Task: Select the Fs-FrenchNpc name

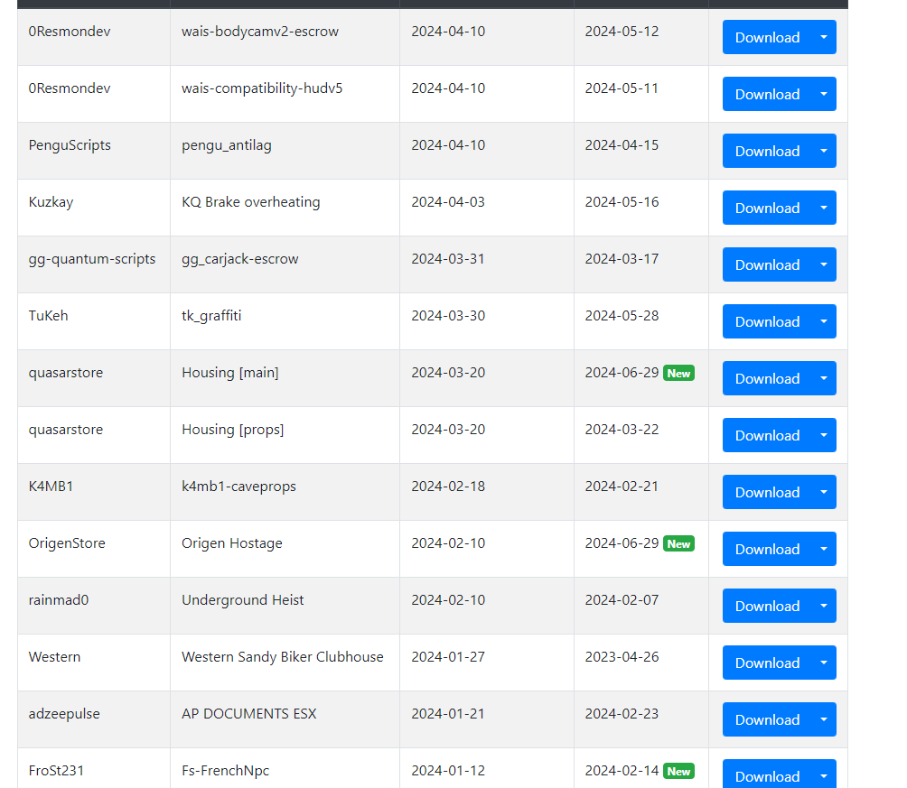Action: click(225, 771)
